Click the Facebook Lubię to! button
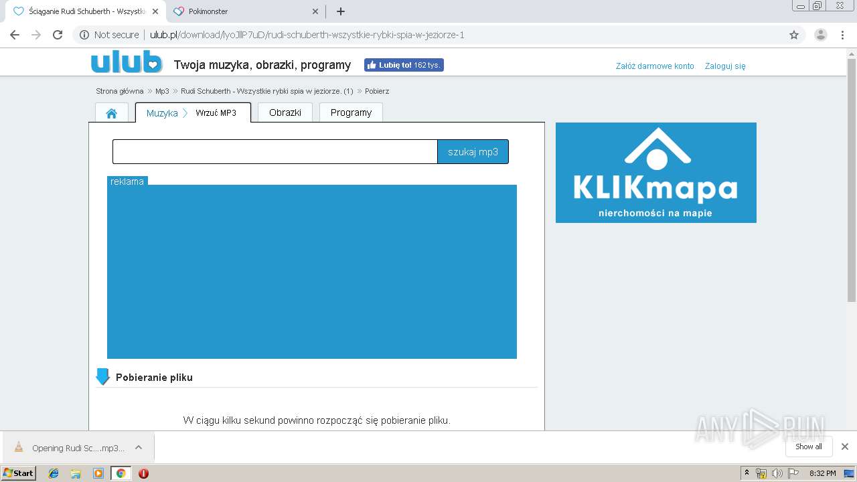Screen dimensions: 857x482 404,65
